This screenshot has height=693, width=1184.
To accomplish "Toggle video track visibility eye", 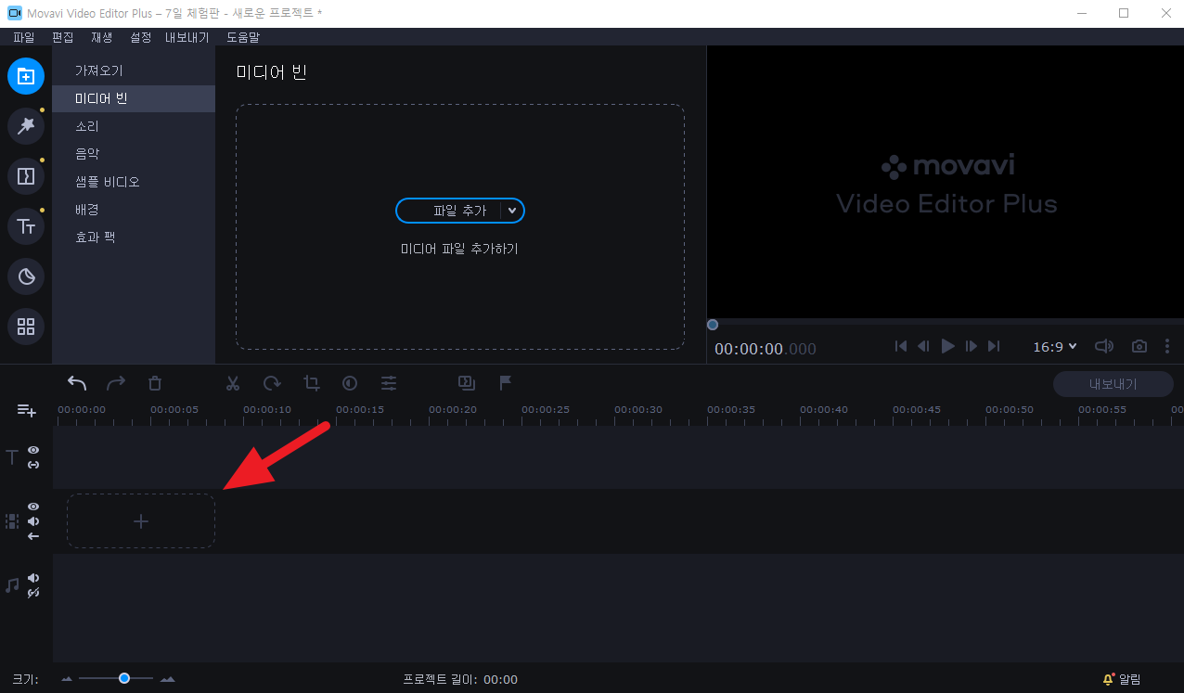I will tap(33, 507).
